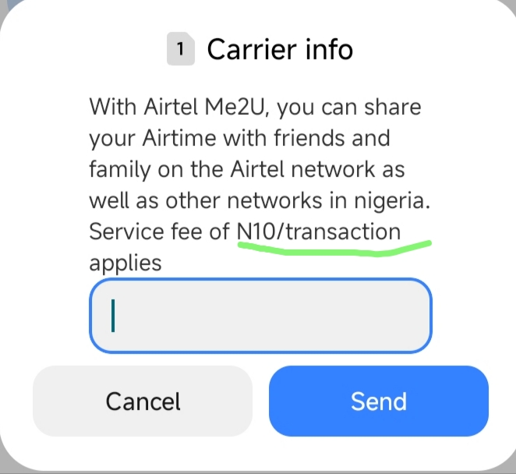Click the phrase you can share
This screenshot has width=516, height=474.
pyautogui.click(x=349, y=108)
